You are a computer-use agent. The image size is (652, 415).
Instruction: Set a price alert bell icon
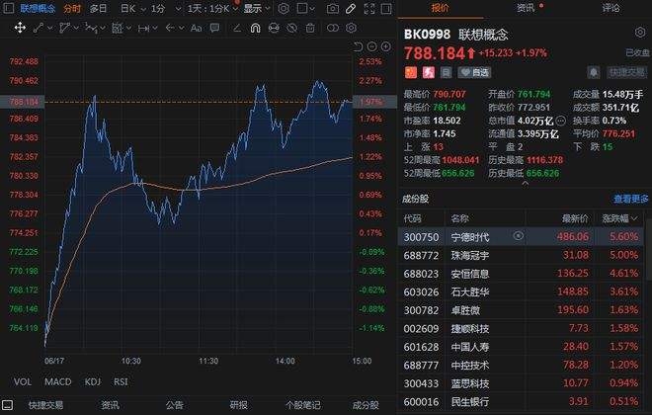[x=594, y=73]
